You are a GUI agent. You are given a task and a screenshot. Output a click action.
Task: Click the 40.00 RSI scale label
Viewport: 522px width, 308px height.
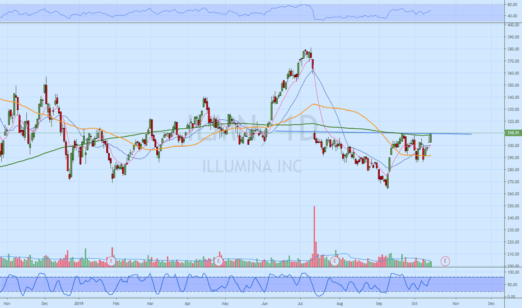[x=512, y=16]
